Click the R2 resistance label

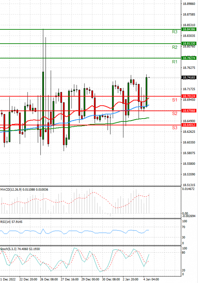(175, 47)
